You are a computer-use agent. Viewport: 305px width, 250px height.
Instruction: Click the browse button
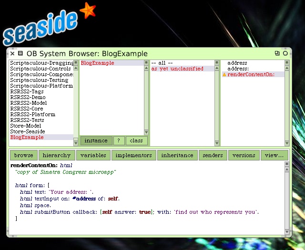click(x=24, y=155)
